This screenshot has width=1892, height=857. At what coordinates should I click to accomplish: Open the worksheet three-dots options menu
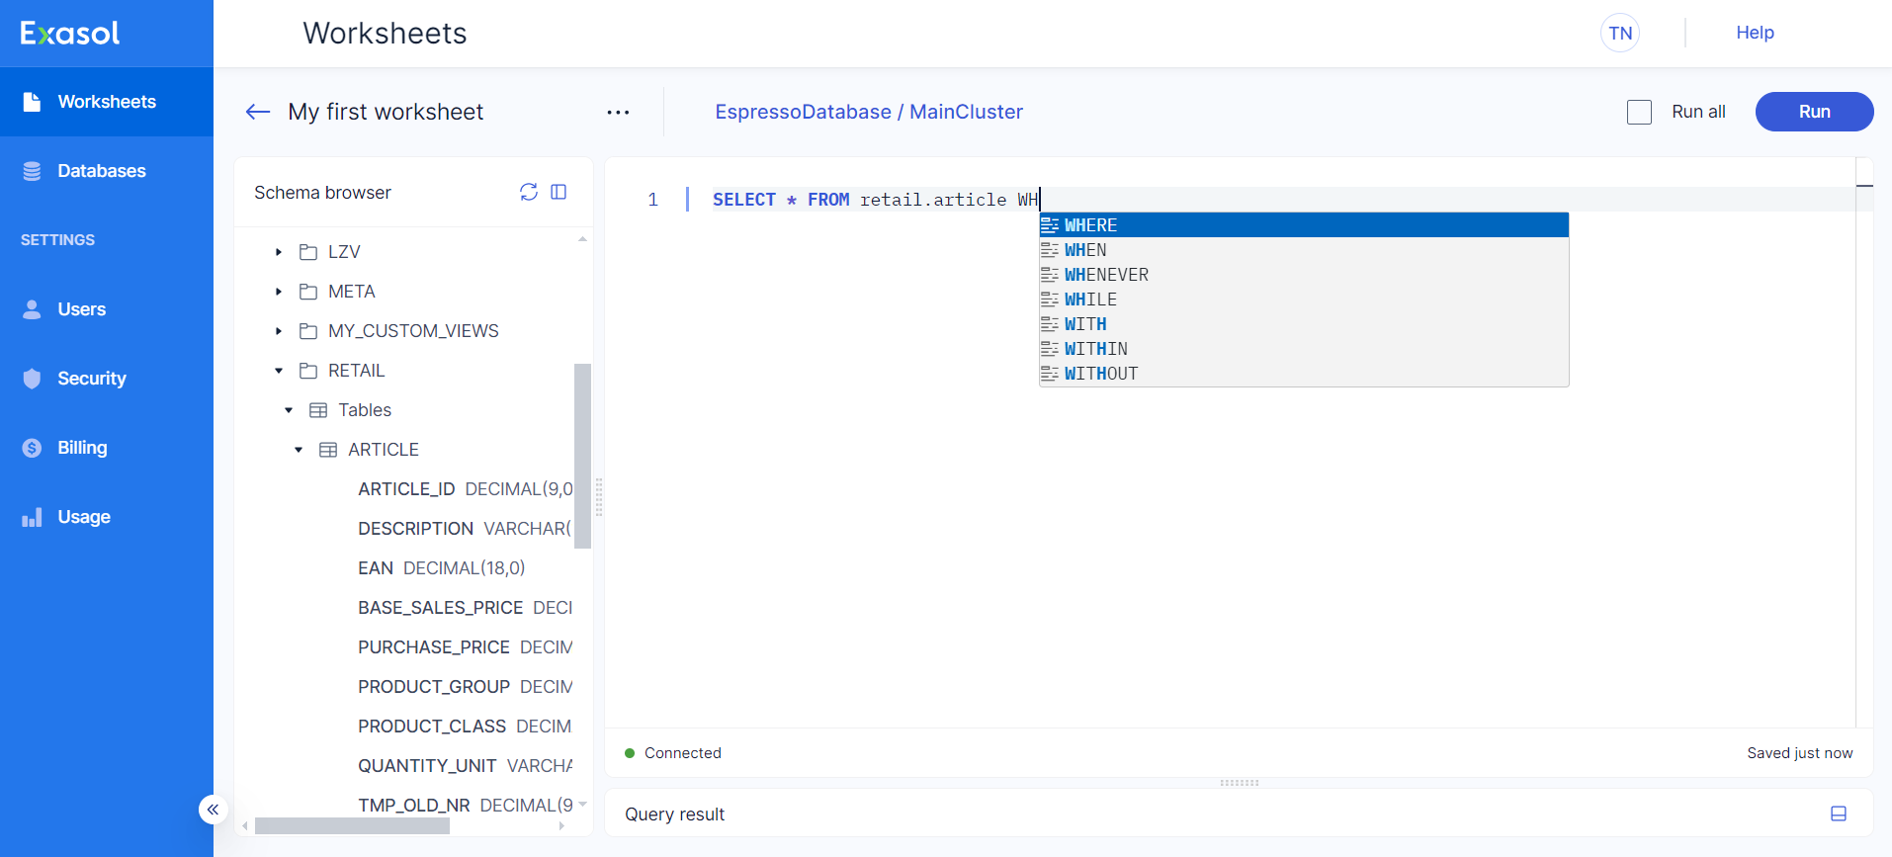(x=618, y=113)
